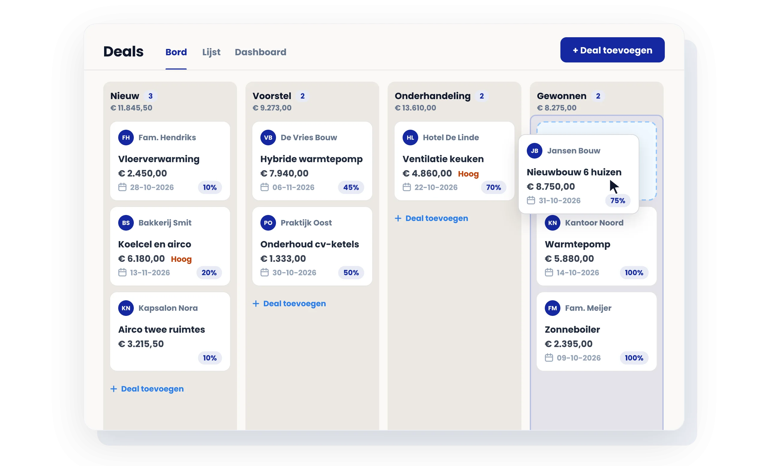Click calendar icon next to 14-10-2026
The width and height of the screenshot is (768, 466).
point(549,272)
